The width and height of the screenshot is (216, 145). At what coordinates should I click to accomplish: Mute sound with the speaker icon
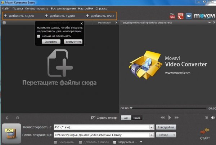[x=213, y=118]
